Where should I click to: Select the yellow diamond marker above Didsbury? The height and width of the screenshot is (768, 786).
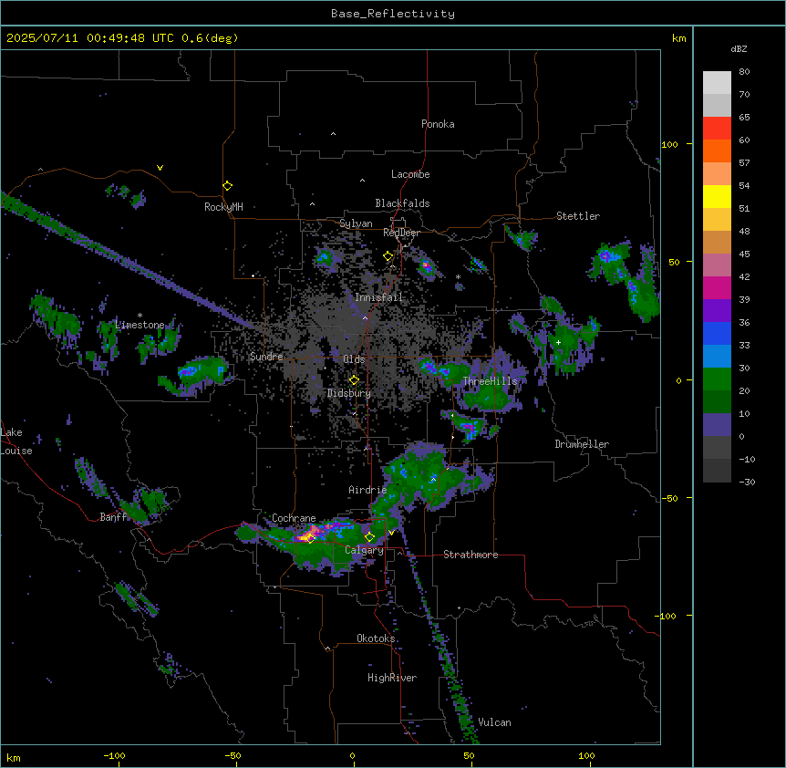click(354, 380)
